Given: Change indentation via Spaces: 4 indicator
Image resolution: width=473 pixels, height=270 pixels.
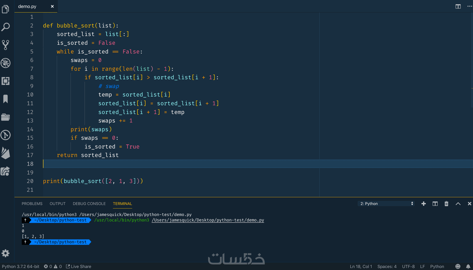Looking at the screenshot, I should (387, 266).
